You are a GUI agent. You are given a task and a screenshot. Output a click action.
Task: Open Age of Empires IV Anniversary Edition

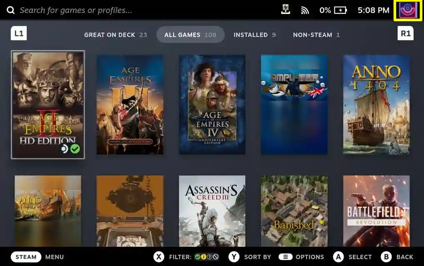coord(212,105)
